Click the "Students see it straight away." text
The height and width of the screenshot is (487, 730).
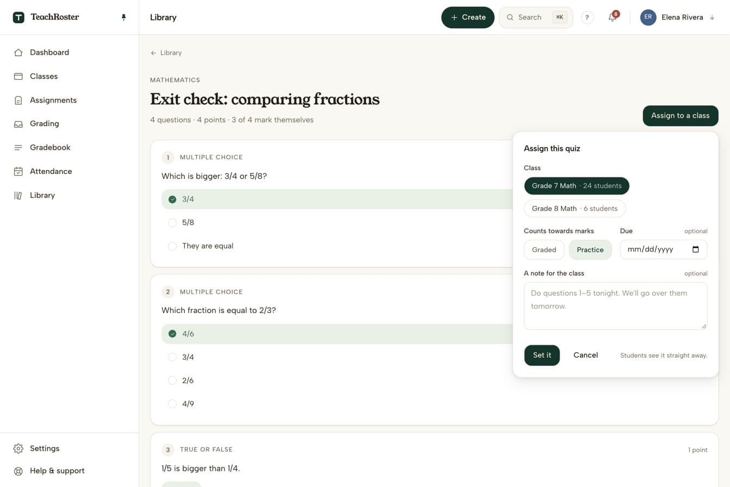664,355
